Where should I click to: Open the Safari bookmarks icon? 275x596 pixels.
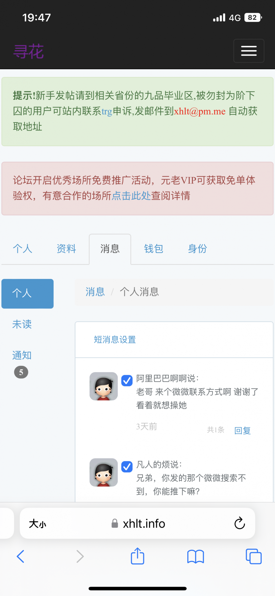195,557
